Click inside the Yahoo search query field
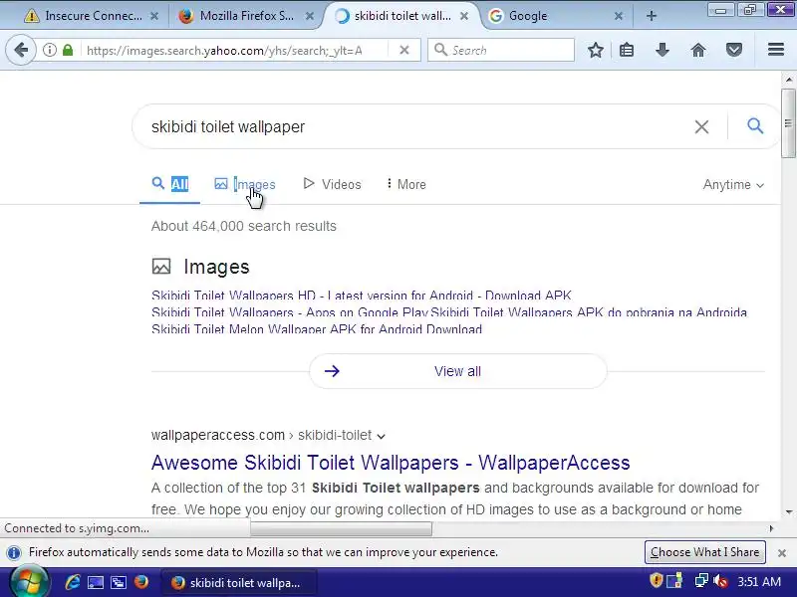The width and height of the screenshot is (797, 597). tap(406, 127)
